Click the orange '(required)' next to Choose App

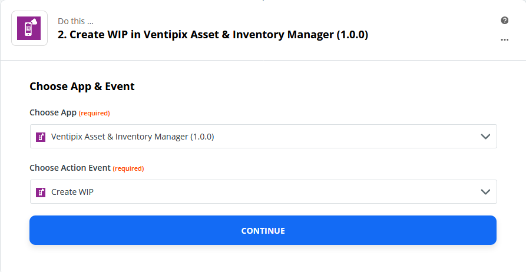[x=94, y=114]
